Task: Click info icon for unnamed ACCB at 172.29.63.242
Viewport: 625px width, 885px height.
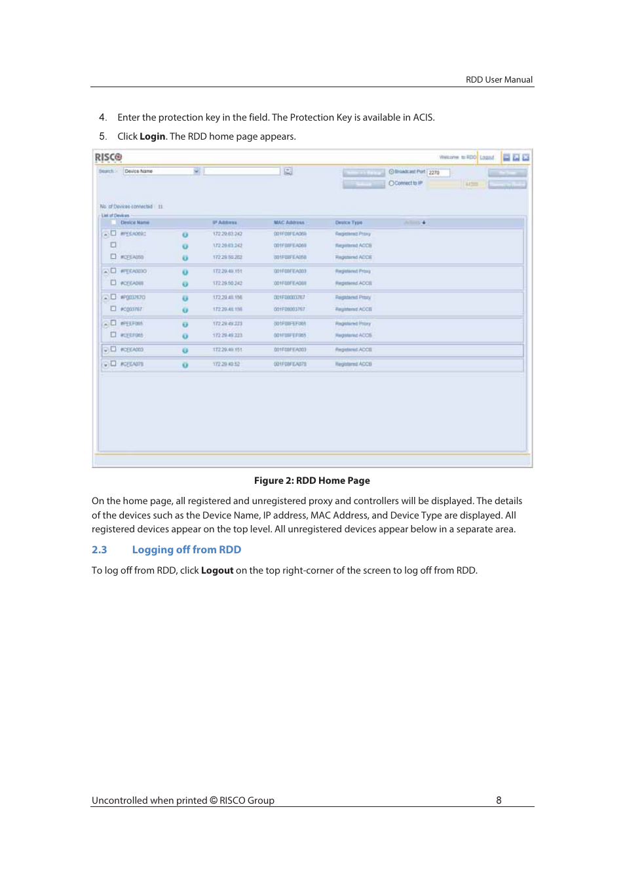Action: tap(185, 246)
